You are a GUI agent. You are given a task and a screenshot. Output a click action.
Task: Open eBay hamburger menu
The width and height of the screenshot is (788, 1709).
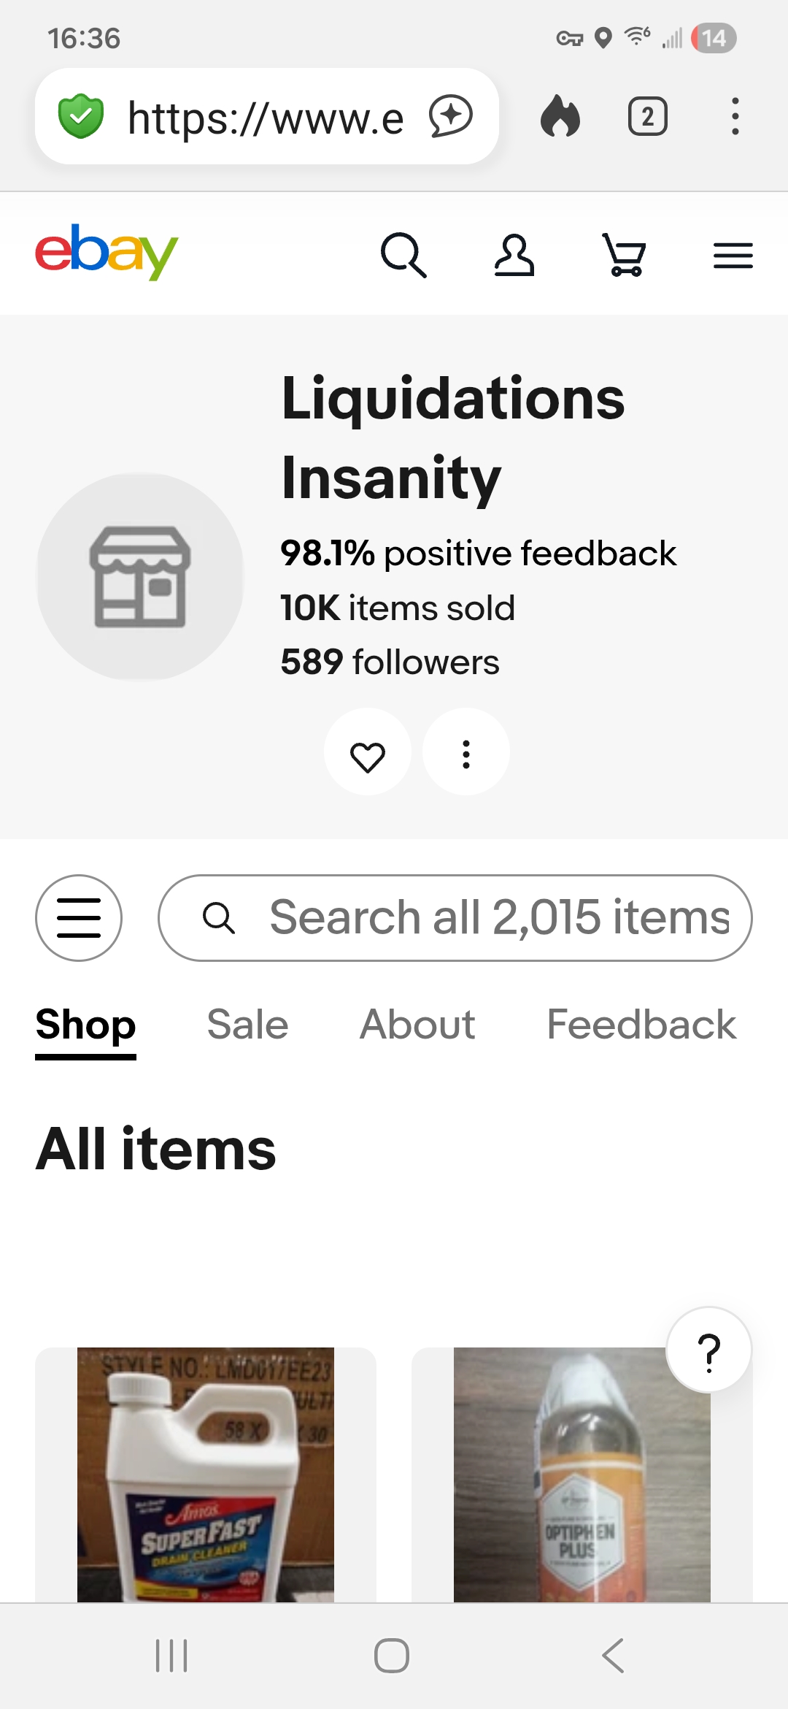[x=733, y=255]
